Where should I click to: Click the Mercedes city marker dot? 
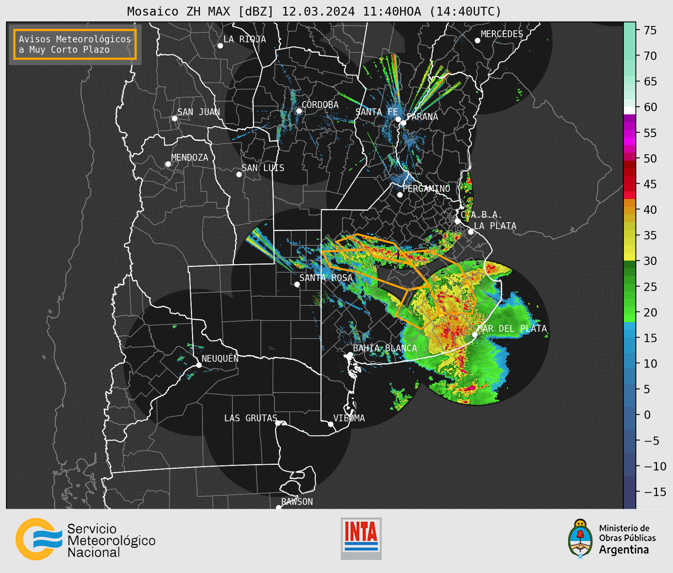point(478,41)
